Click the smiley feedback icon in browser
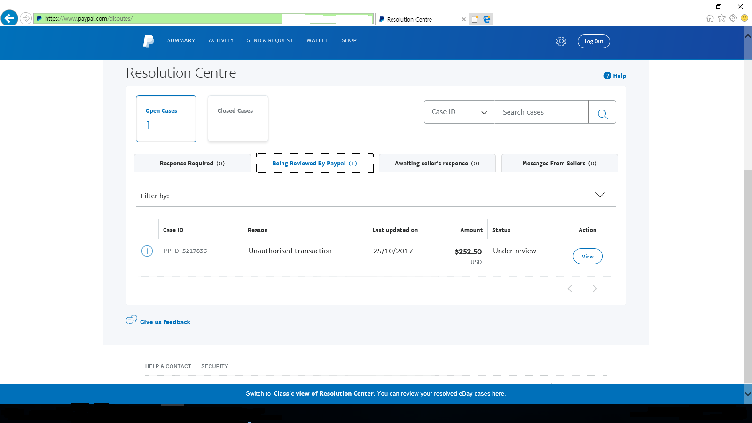Image resolution: width=752 pixels, height=423 pixels. pos(744,18)
